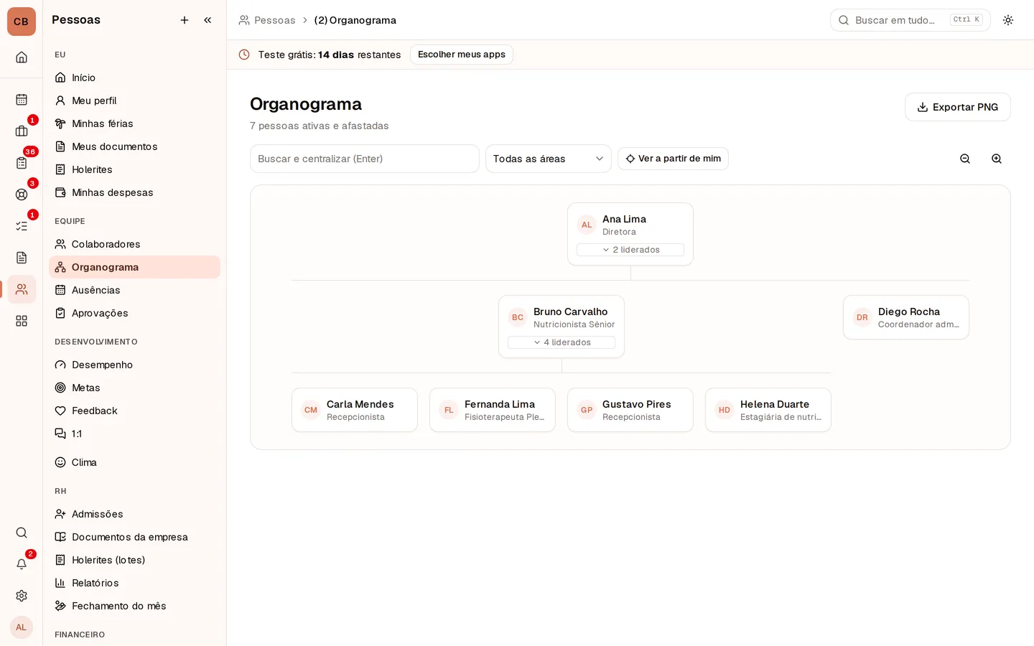Select the Diego Rocha card in the chart

pyautogui.click(x=906, y=317)
